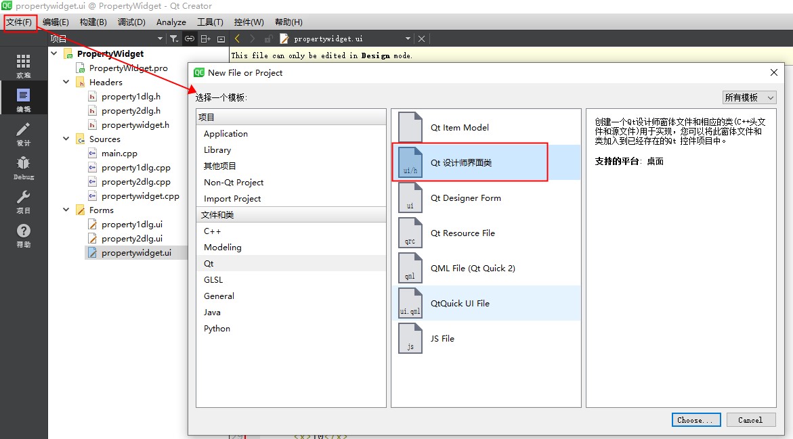Open the Tools menu

pyautogui.click(x=210, y=22)
